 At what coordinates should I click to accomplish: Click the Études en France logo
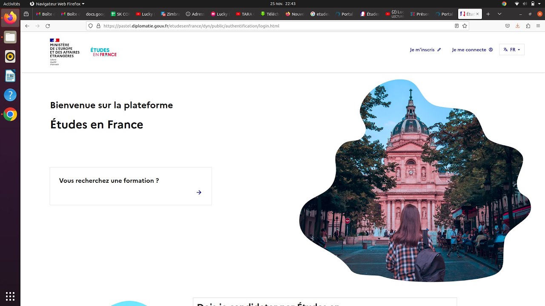click(x=103, y=52)
